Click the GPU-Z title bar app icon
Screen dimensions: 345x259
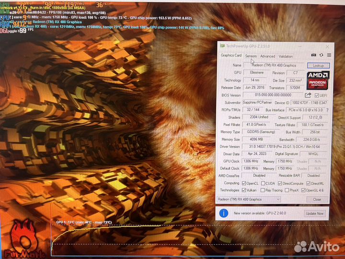(x=222, y=46)
